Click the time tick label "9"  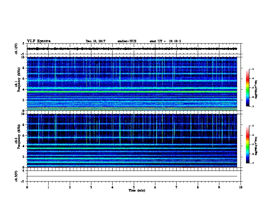point(219,187)
